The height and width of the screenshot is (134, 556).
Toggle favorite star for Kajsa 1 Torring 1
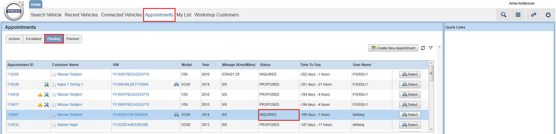[54, 85]
